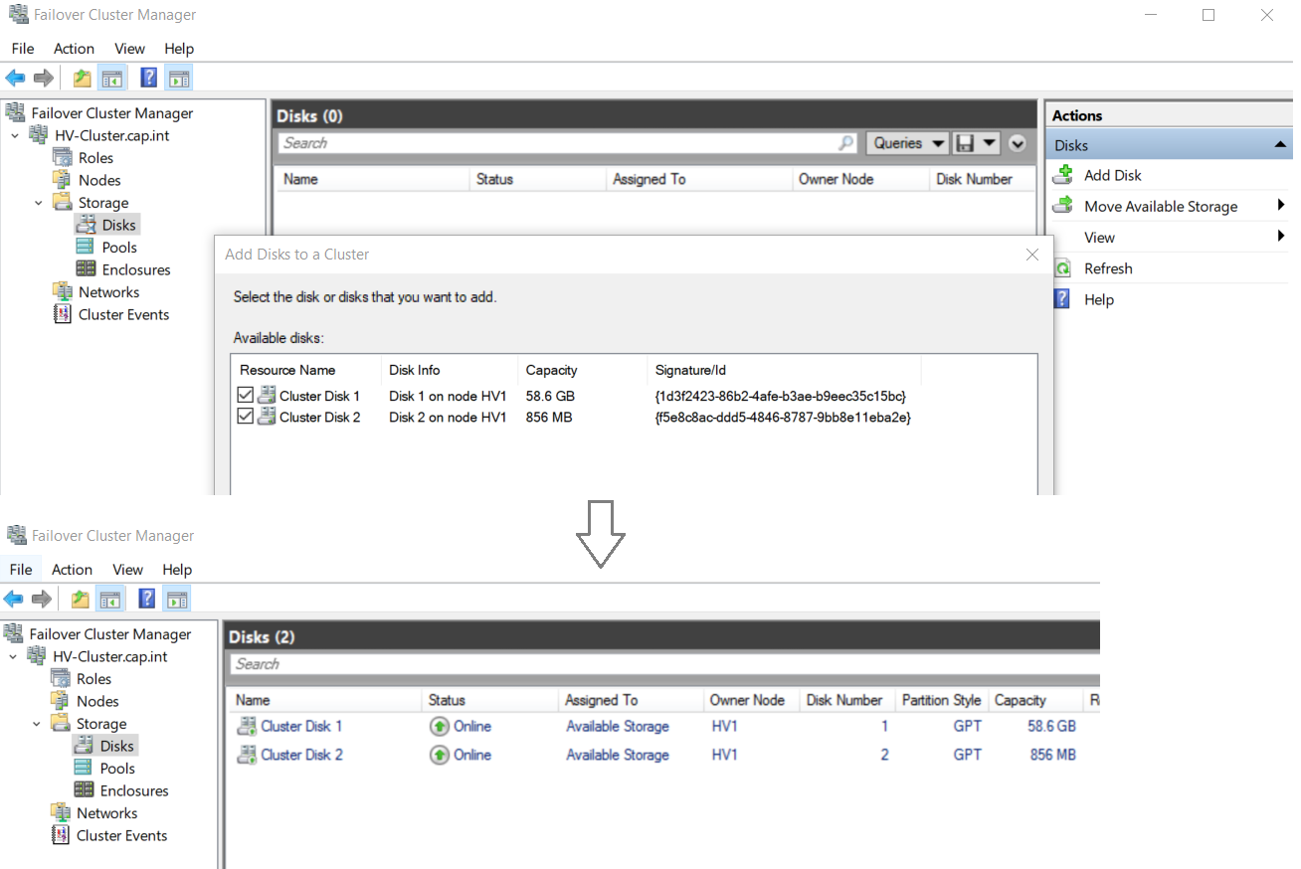The width and height of the screenshot is (1301, 869).
Task: Close the Add Disks to a Cluster dialog
Action: pos(1032,255)
